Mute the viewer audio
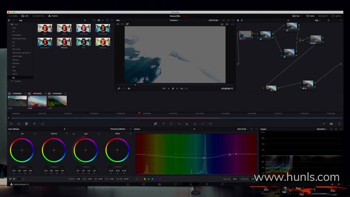The width and height of the screenshot is (350, 197). pos(129,89)
